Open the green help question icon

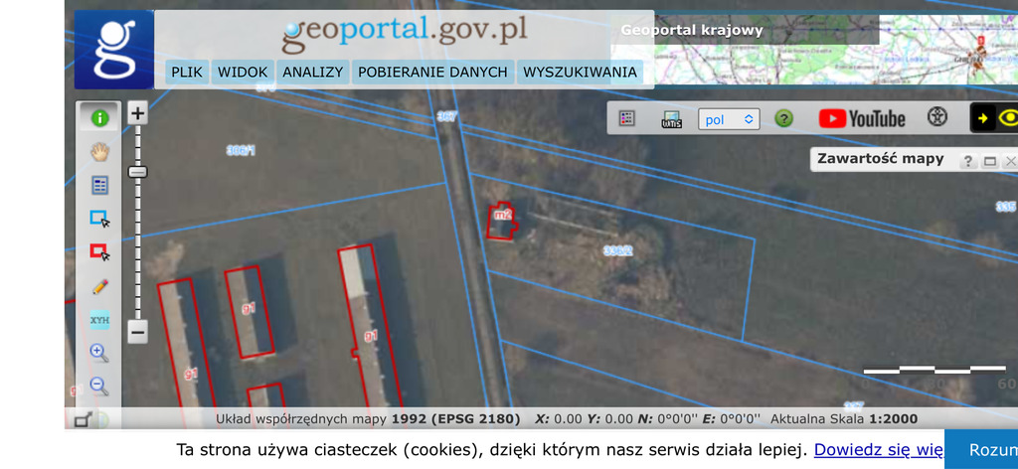click(x=784, y=119)
